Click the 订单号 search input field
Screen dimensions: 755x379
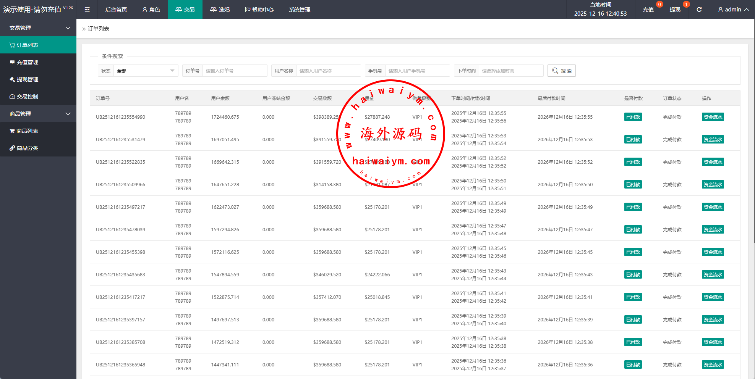(x=235, y=71)
